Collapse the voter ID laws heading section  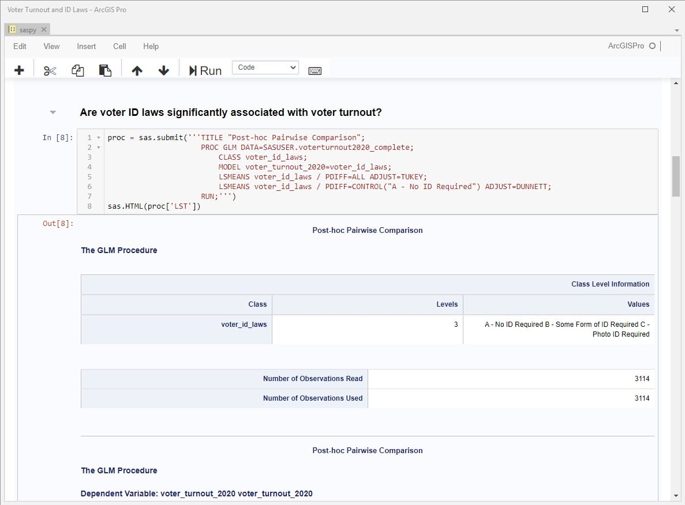click(x=53, y=112)
